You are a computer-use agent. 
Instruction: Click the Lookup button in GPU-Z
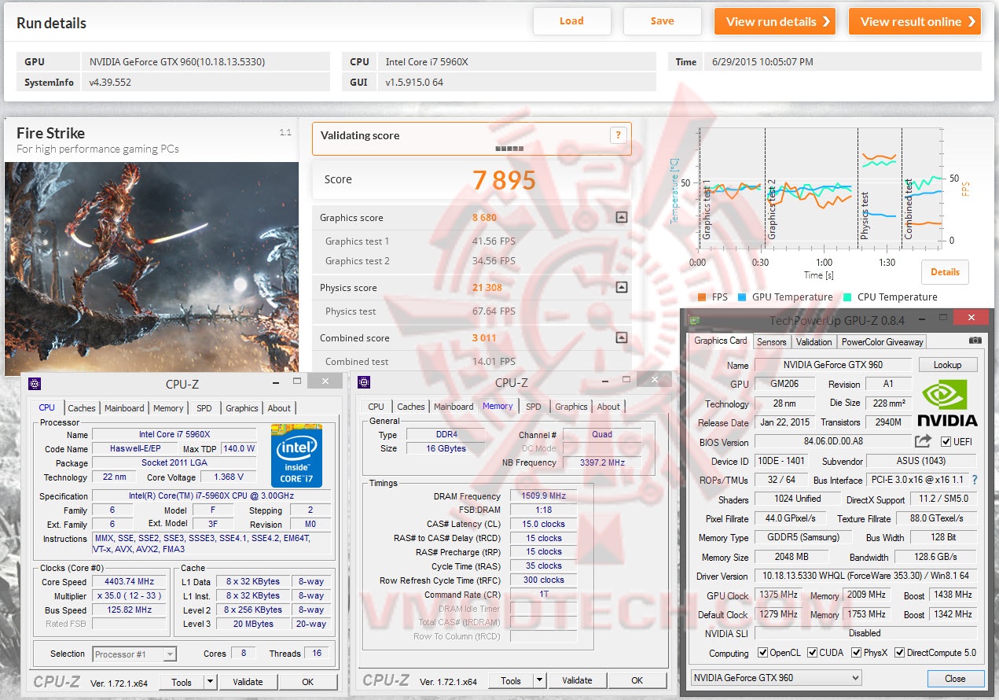(x=947, y=365)
